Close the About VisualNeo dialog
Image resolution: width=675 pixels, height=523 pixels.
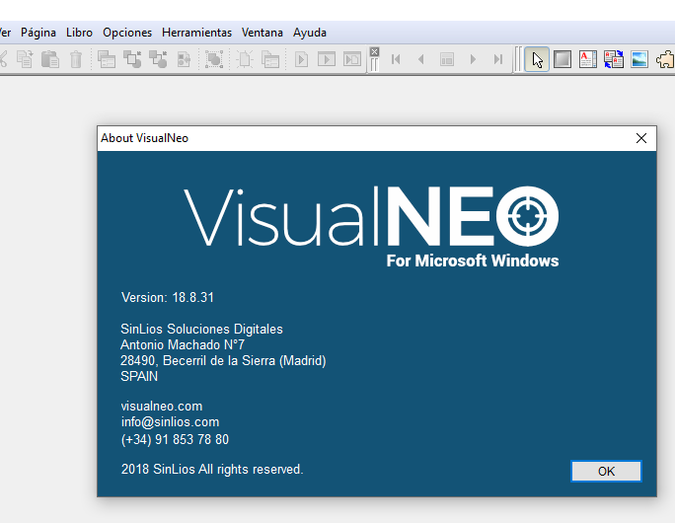pos(641,138)
